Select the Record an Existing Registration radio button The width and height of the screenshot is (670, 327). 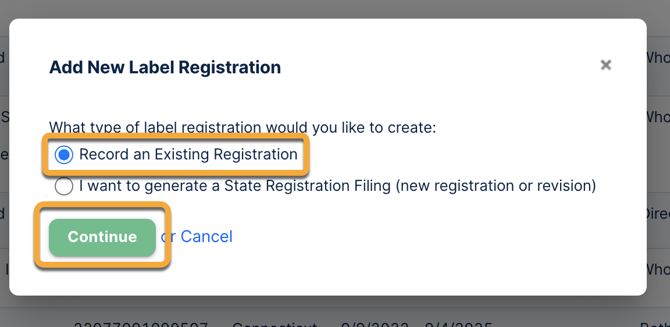pos(64,155)
